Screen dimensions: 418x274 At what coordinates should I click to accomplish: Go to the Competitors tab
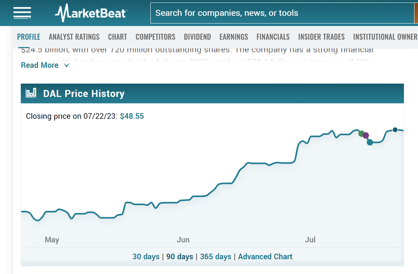(155, 37)
